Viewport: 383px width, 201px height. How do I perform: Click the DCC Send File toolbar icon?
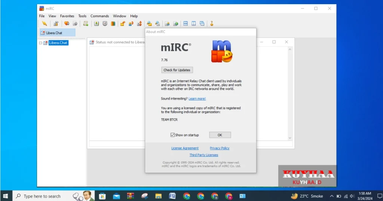(123, 24)
